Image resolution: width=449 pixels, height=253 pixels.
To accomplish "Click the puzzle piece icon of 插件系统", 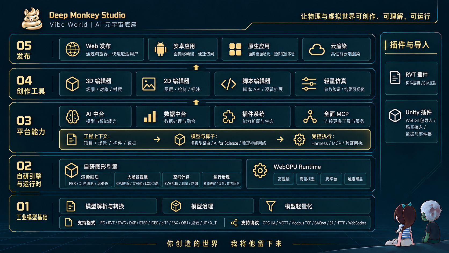I will click(229, 117).
